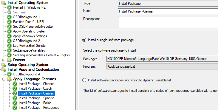Click the green check icon beside OSDBackground 1
218x110 pixels.
(x=9, y=17)
